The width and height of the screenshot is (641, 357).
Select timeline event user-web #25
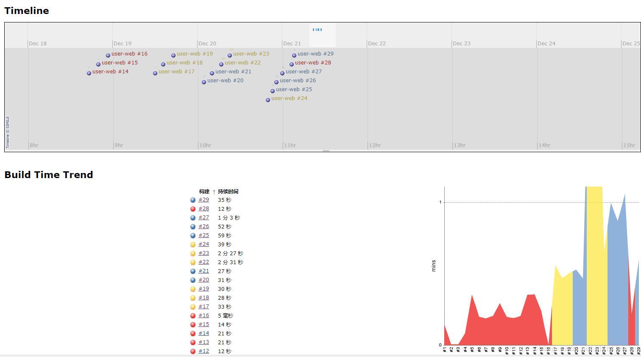pyautogui.click(x=294, y=89)
